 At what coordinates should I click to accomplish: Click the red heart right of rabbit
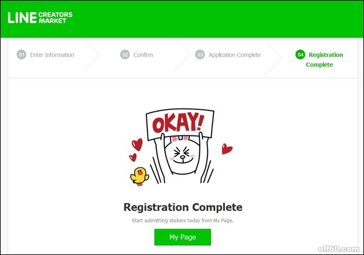coord(227,149)
